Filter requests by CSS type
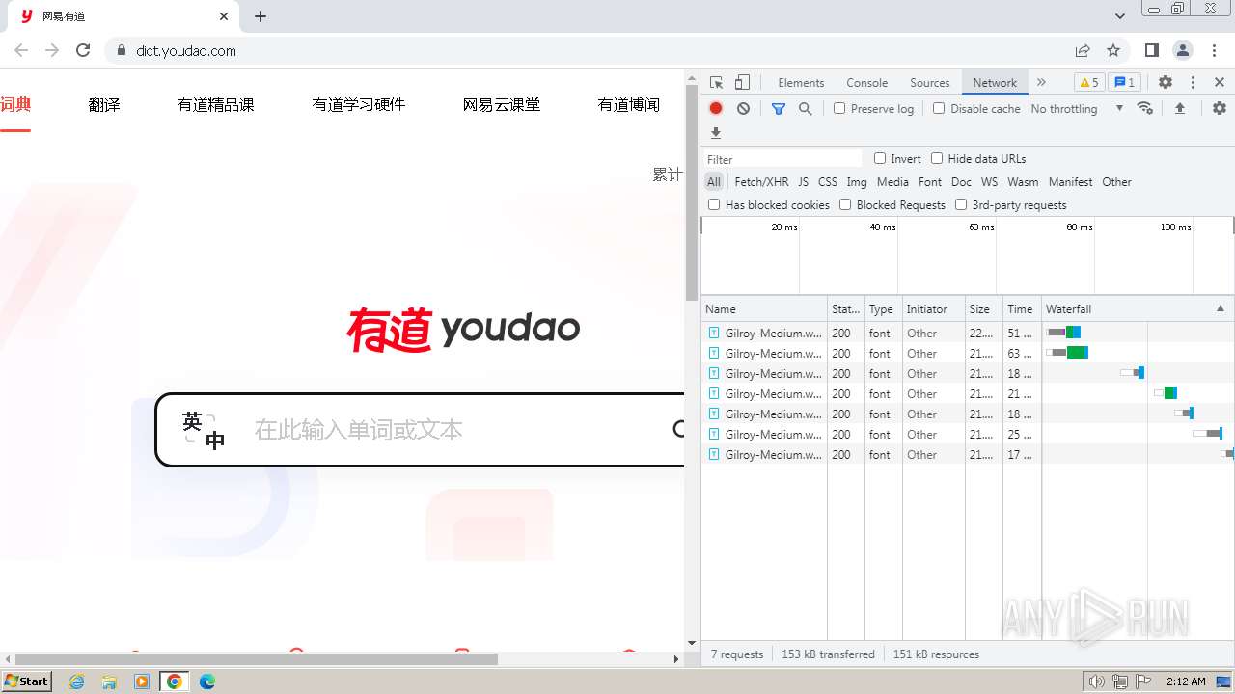1235x694 pixels. coord(828,181)
